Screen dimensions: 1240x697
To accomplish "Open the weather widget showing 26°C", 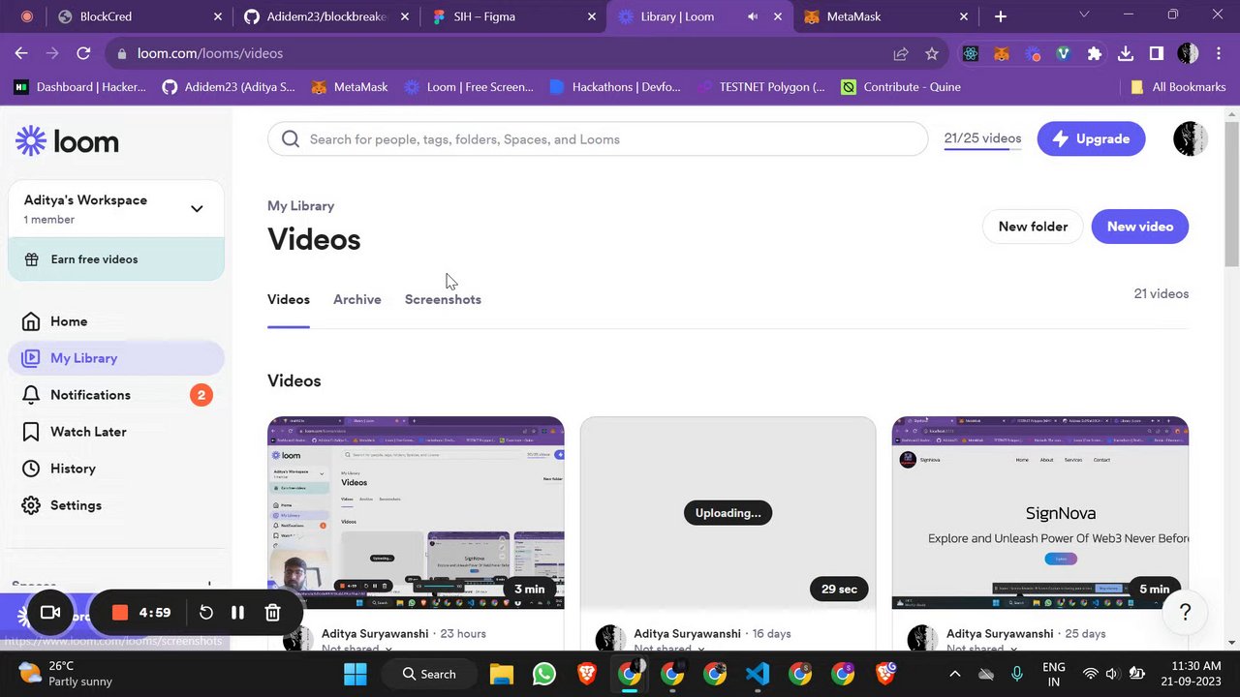I will click(66, 674).
